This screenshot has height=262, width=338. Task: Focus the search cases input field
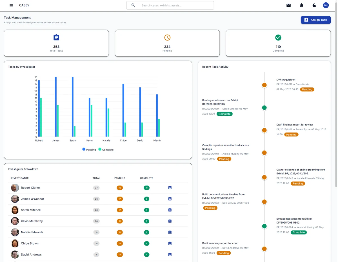click(170, 5)
